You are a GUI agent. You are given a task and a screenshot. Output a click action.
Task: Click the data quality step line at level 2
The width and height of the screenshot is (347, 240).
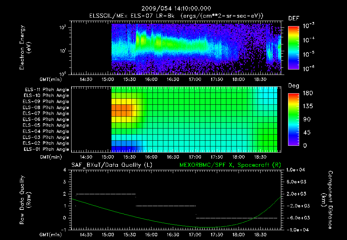pos(106,194)
